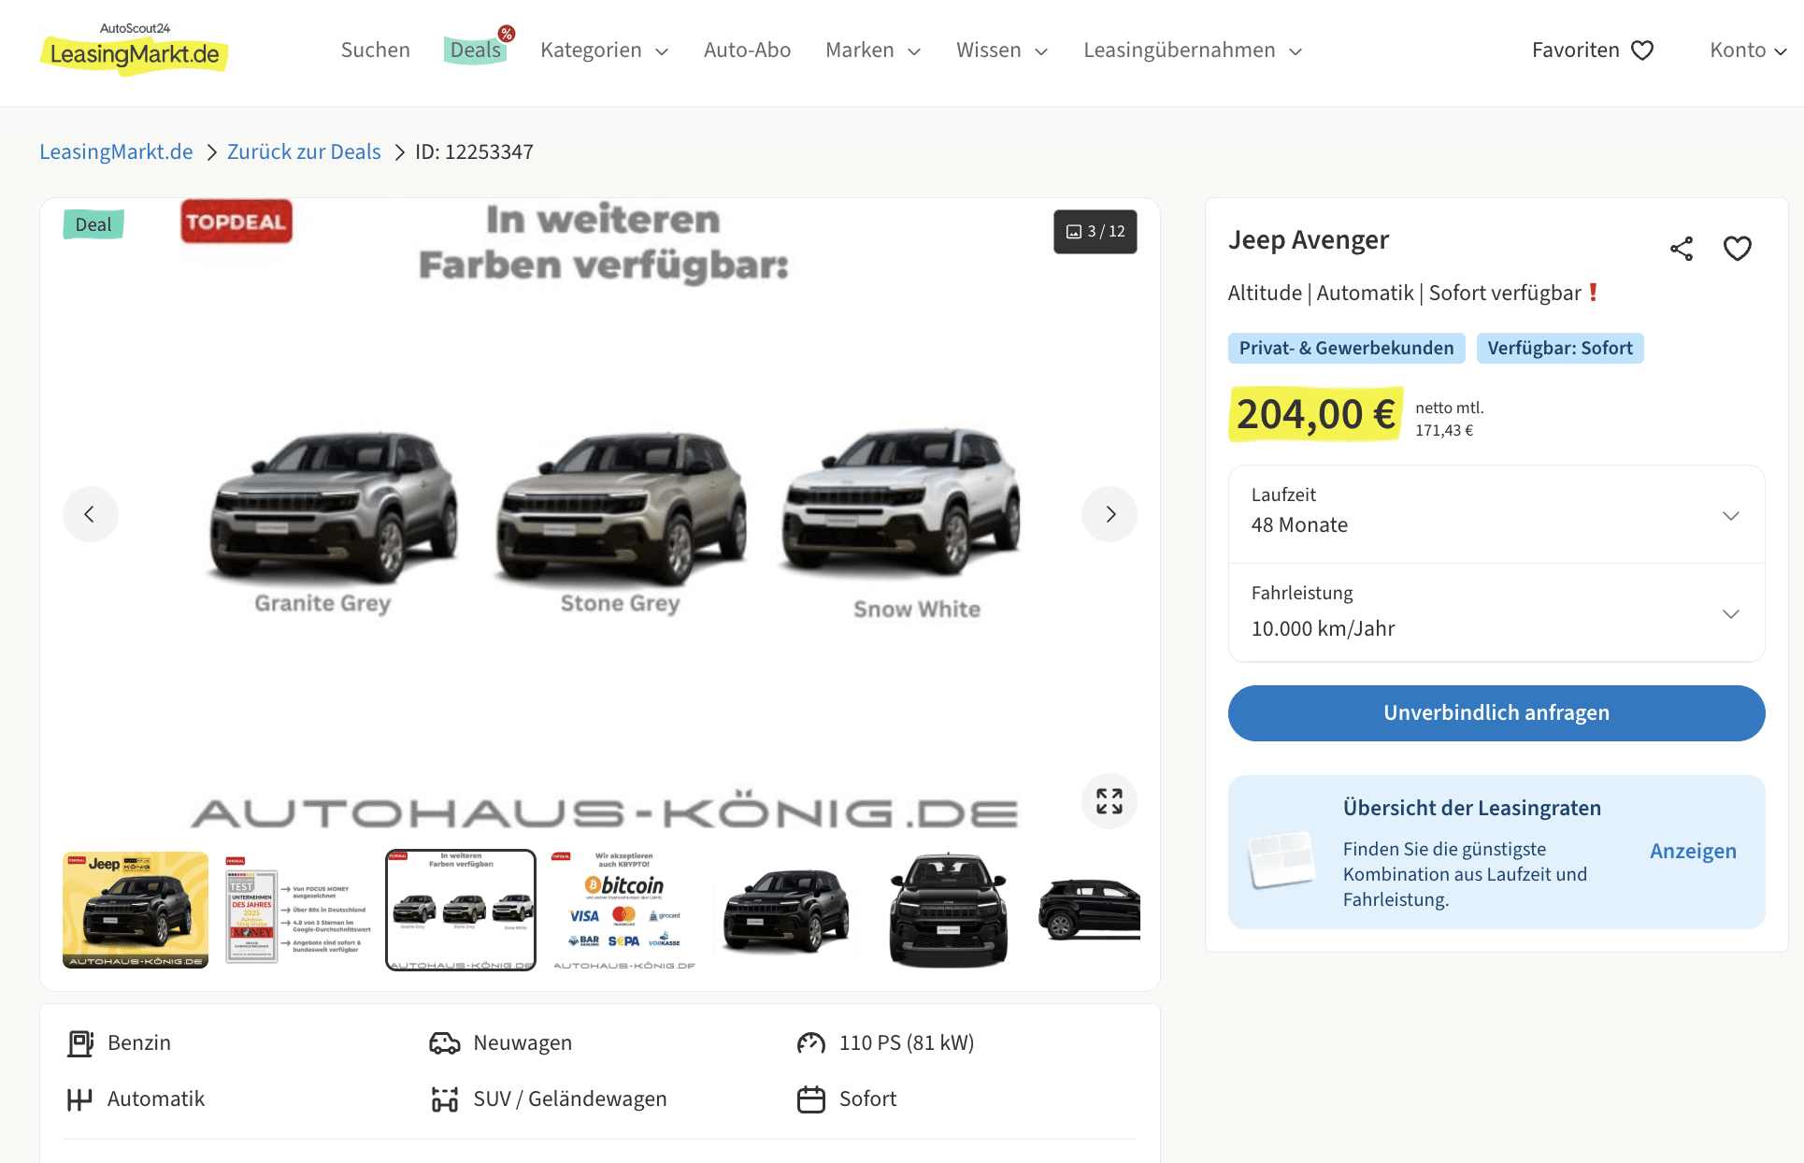Click the Unverbindlich anfragen button

coord(1496,713)
